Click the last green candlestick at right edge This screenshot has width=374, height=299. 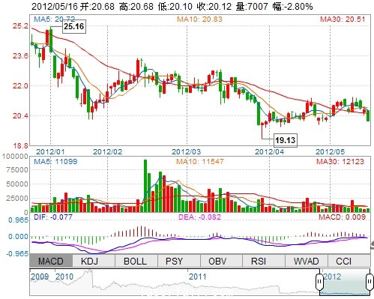click(x=368, y=115)
